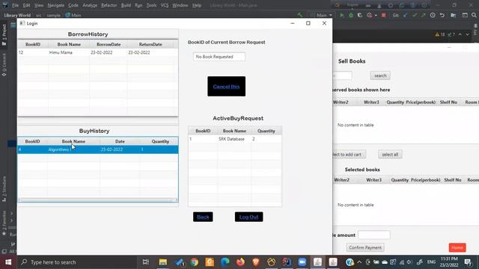The image size is (479, 269).
Task: Click the Git Rollback undo arrow icon
Action: tap(442, 15)
